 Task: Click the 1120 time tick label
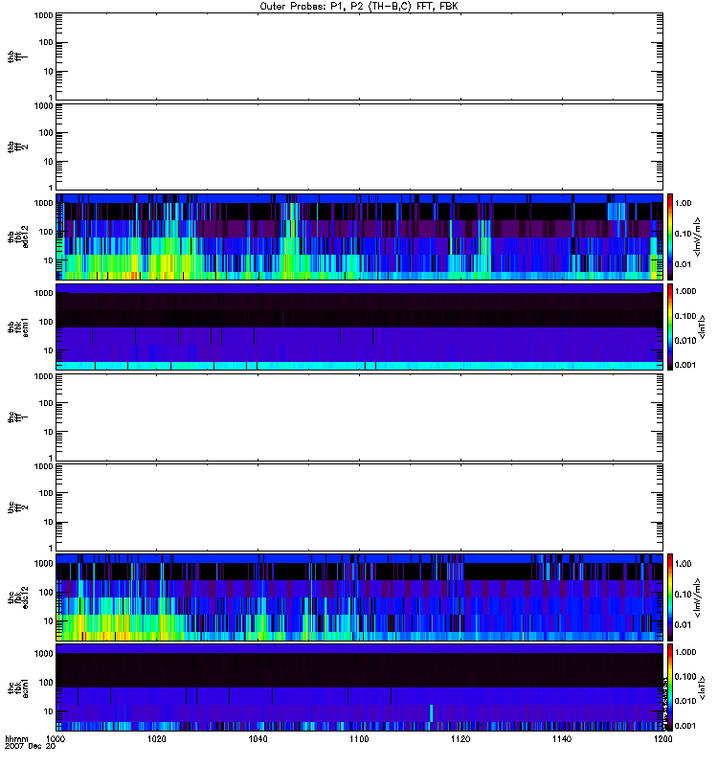(460, 740)
